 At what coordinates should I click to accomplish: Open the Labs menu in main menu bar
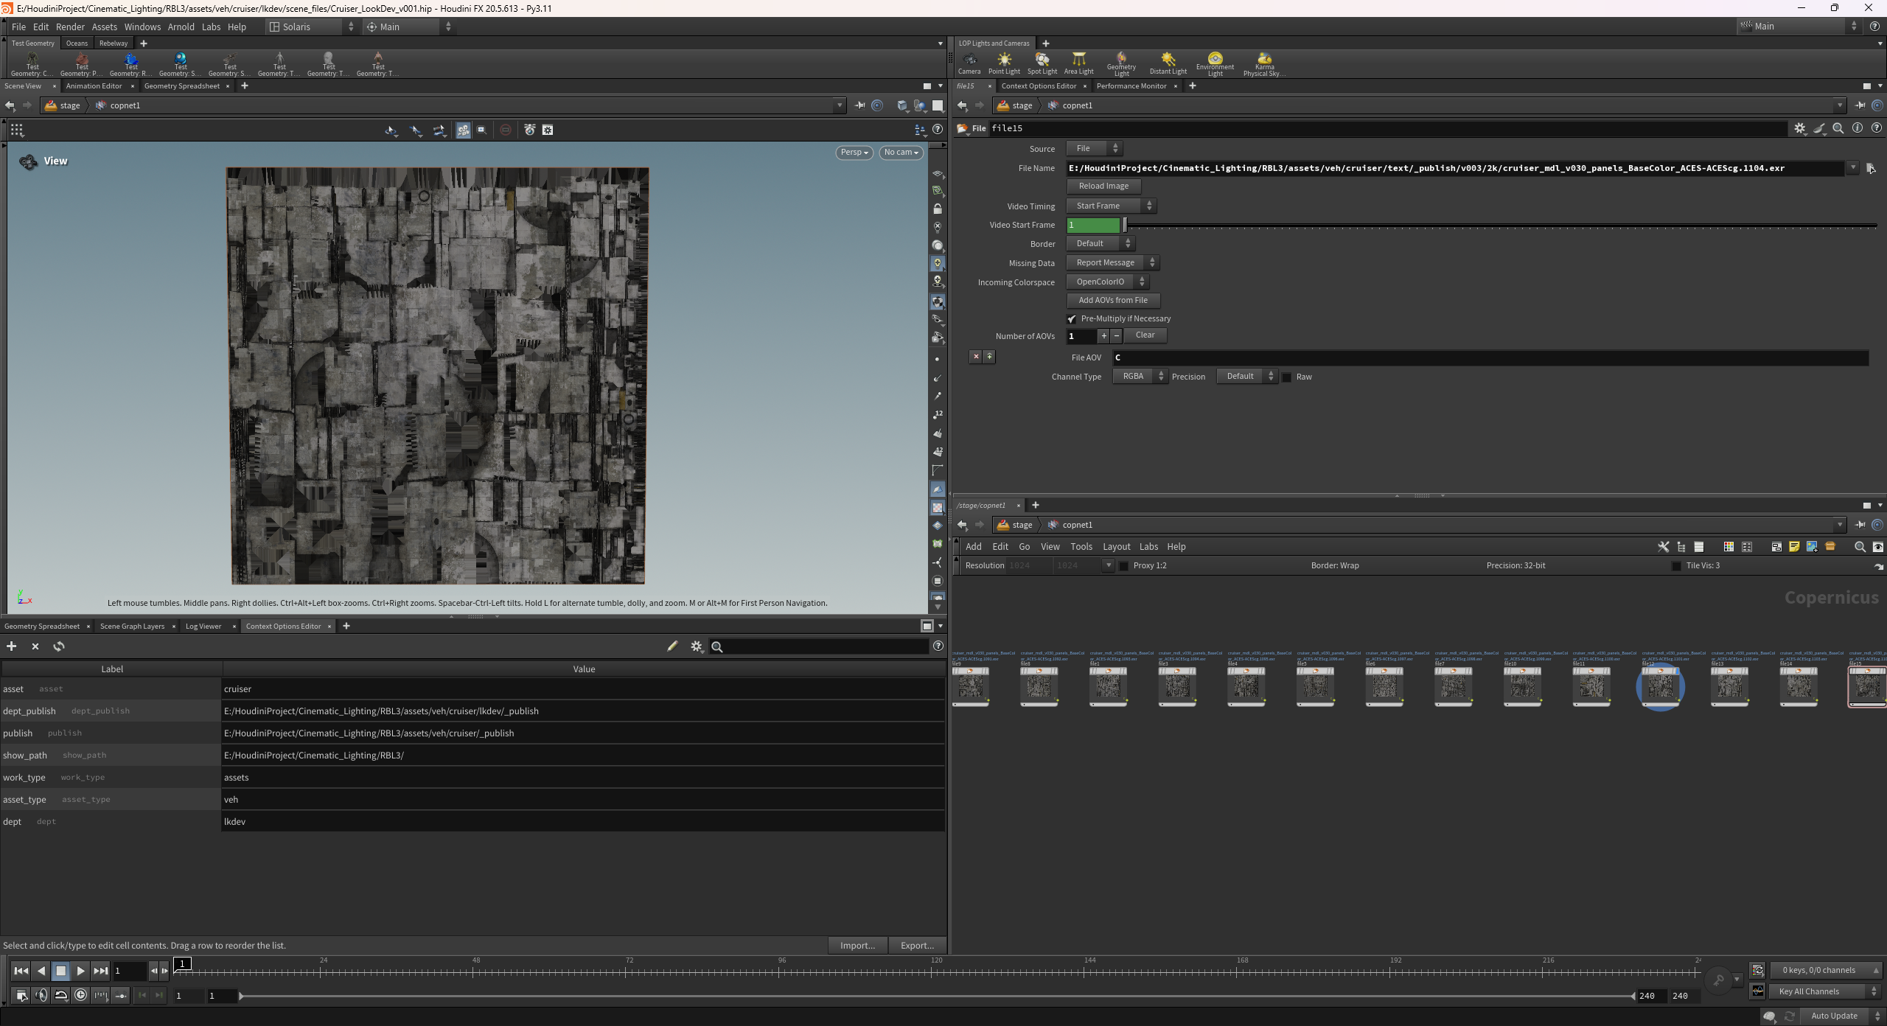point(211,27)
